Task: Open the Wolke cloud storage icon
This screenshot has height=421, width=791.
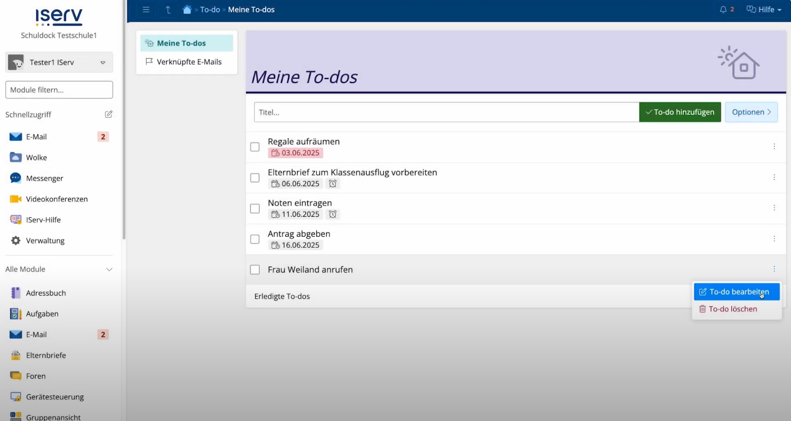Action: (15, 157)
